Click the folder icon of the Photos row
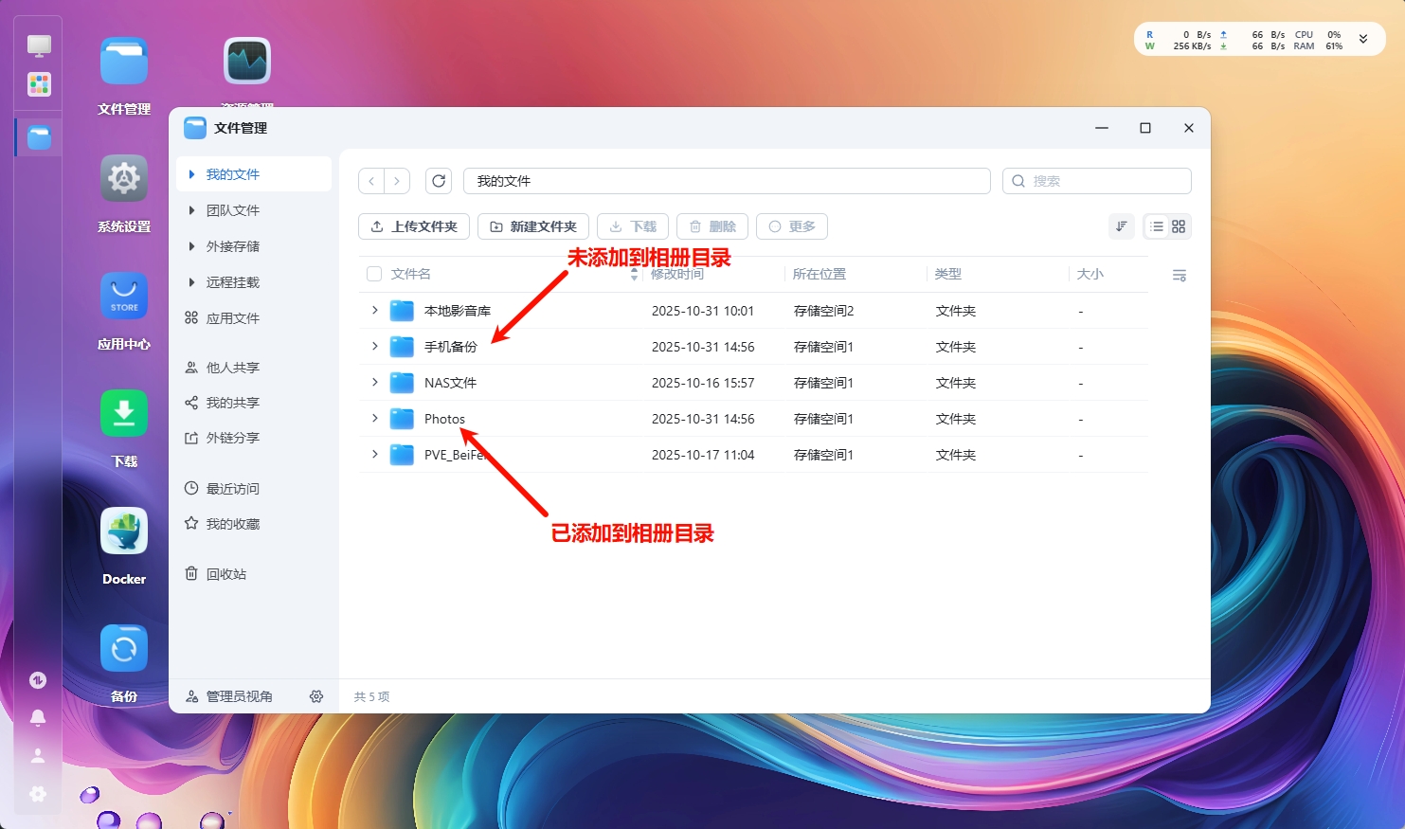 (403, 419)
